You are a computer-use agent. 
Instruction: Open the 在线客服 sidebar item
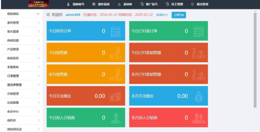tap(21, 103)
